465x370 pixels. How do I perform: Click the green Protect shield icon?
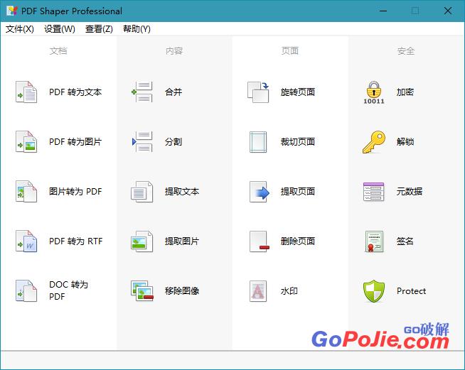pos(374,291)
